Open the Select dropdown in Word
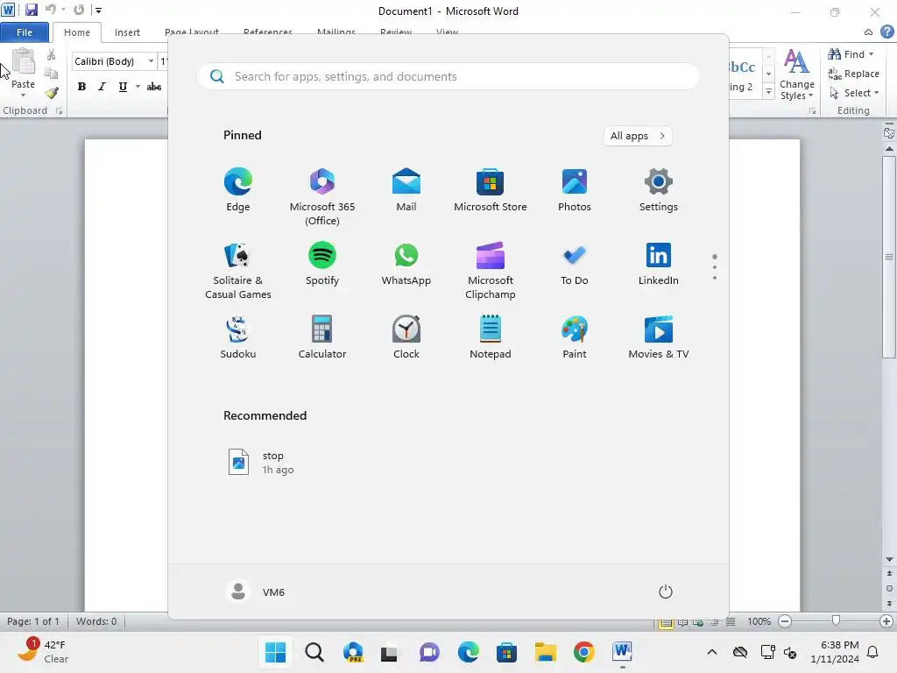Screen dimensions: 897x673 855,93
